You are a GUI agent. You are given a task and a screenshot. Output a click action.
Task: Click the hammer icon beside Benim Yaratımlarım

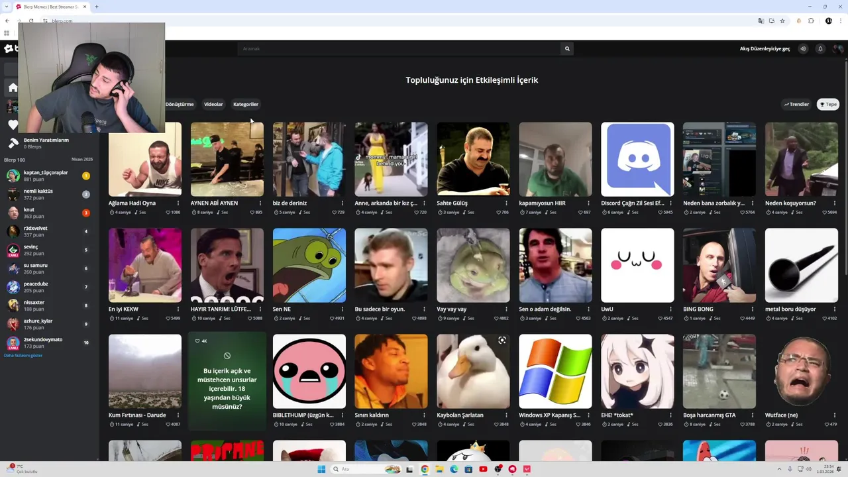coord(13,143)
